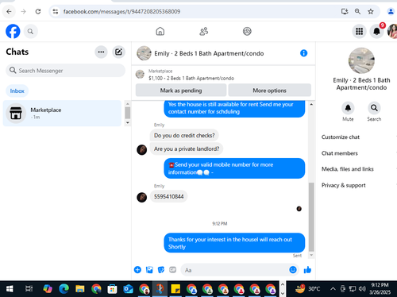Go to Facebook Home icon

click(160, 31)
